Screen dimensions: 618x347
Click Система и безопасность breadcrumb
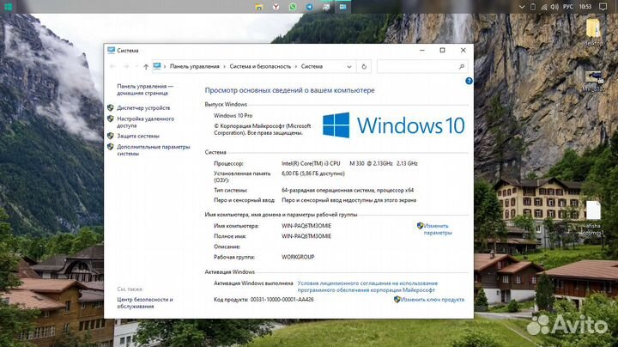(x=260, y=67)
